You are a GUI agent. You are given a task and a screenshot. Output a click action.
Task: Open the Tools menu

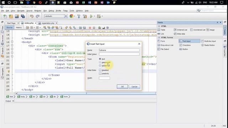coord(72,11)
